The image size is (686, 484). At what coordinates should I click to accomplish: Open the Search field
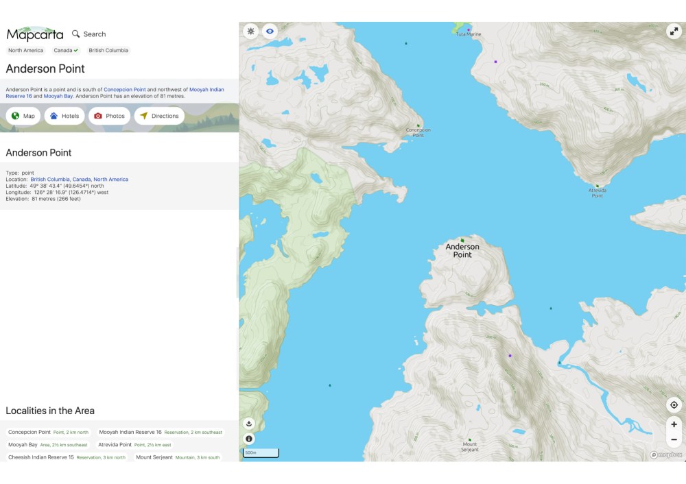[89, 34]
